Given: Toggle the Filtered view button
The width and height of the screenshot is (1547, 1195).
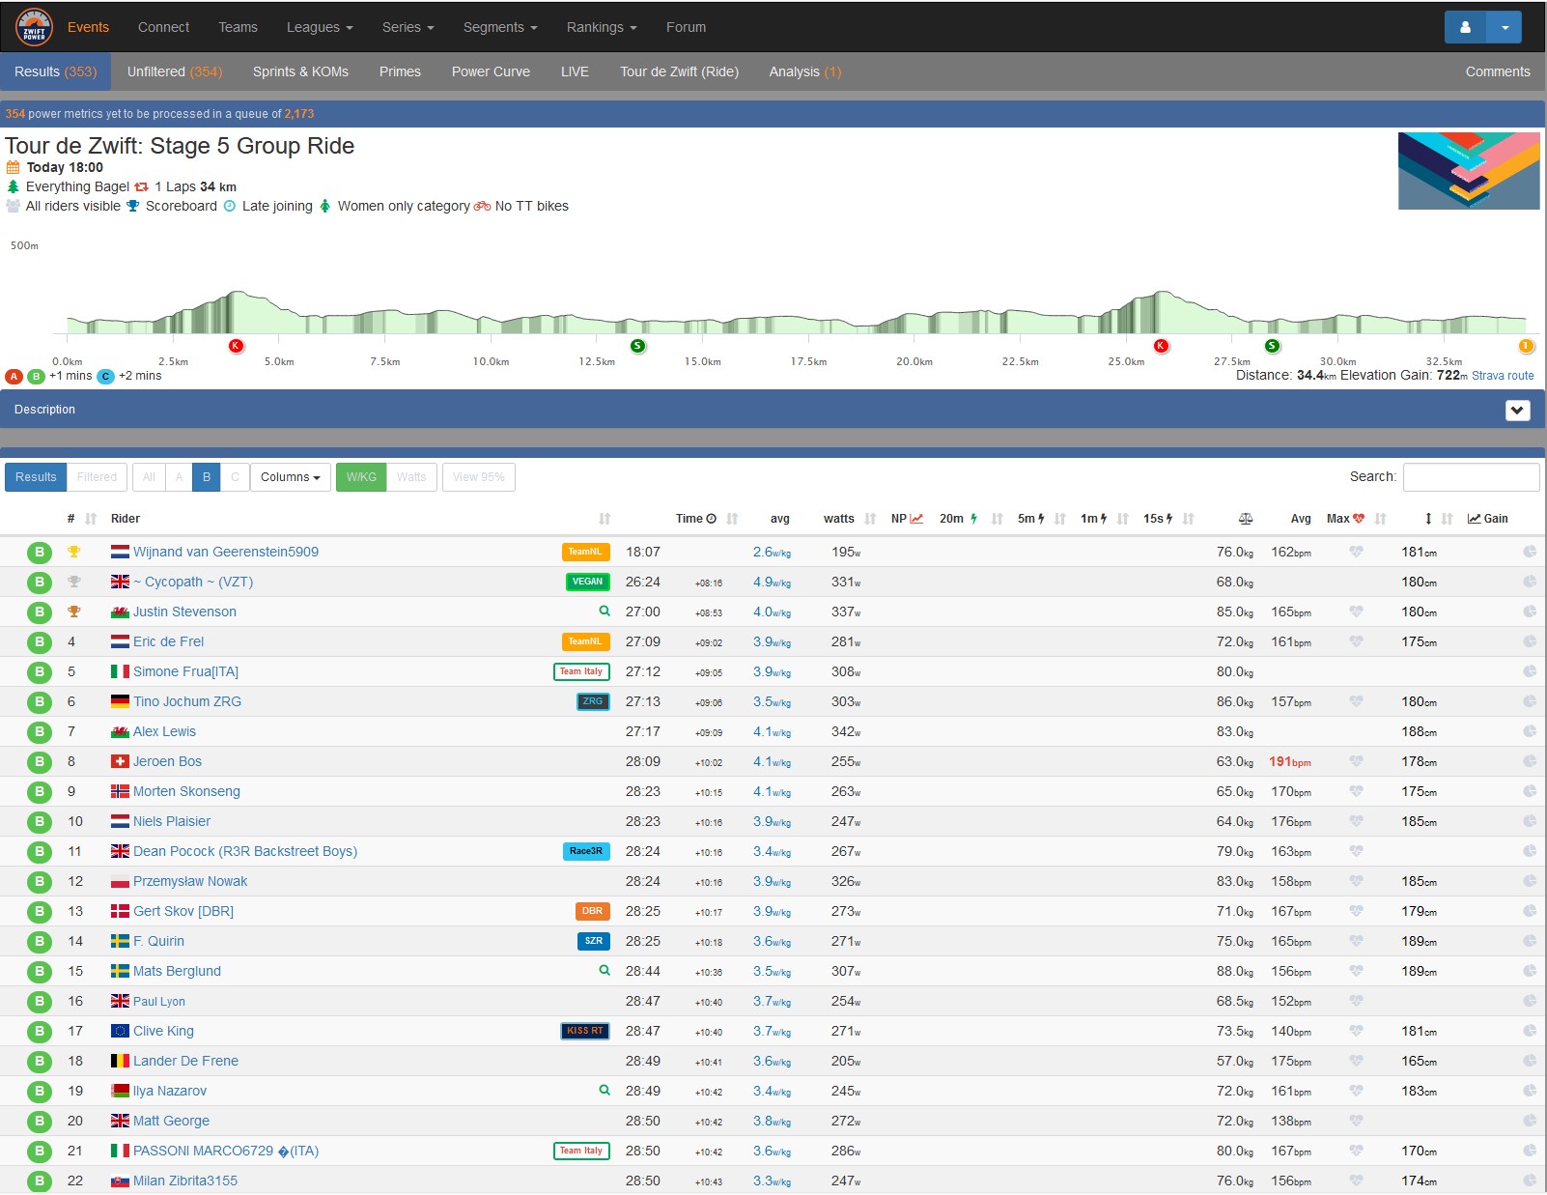Looking at the screenshot, I should (97, 477).
